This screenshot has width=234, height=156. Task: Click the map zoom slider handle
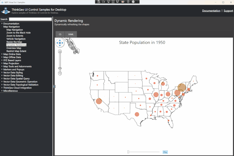click(x=60, y=68)
